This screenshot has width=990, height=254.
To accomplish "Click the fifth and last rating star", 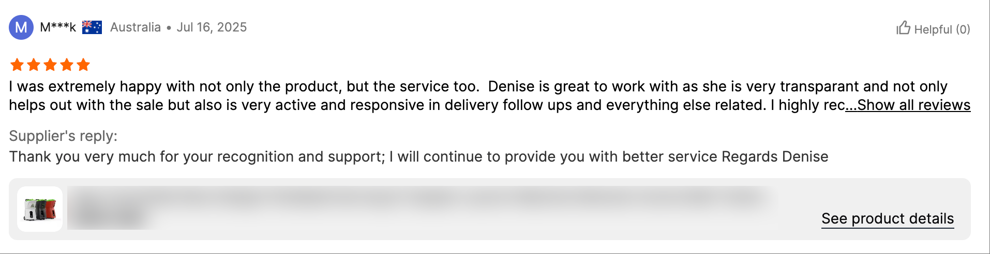I will pyautogui.click(x=83, y=65).
